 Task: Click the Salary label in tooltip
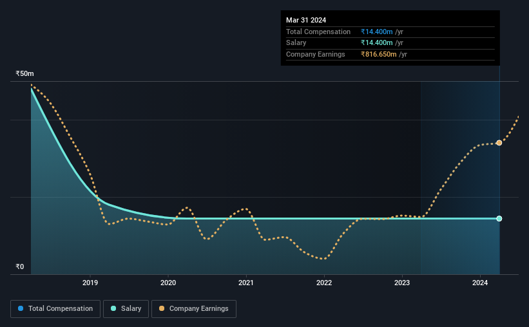coord(296,43)
